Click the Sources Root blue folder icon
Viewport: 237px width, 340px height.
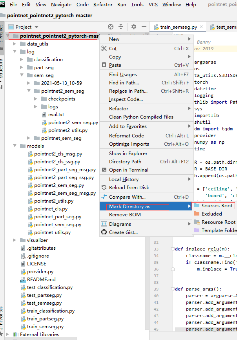coord(197,205)
